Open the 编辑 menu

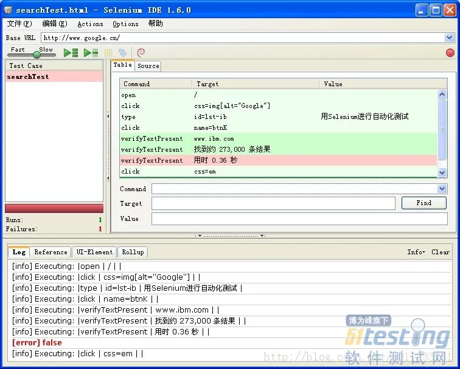tap(55, 24)
